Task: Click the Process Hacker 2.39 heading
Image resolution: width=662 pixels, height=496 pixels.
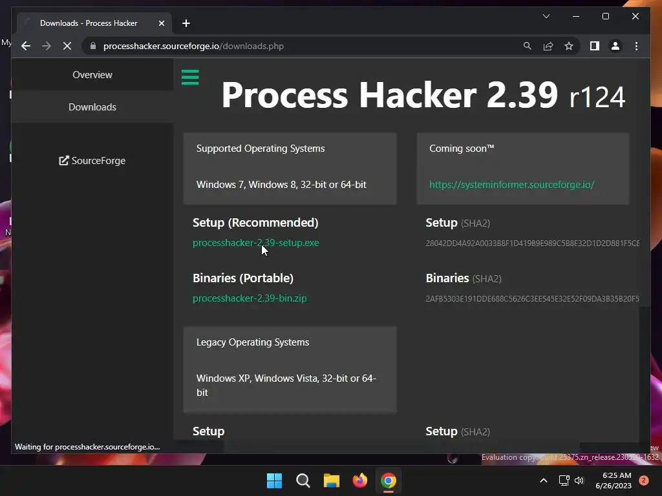Action: click(423, 96)
